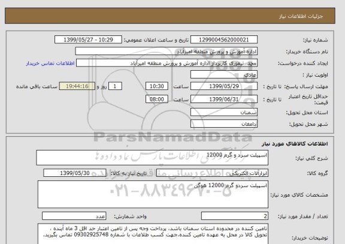The height and width of the screenshot is (244, 345).
Task: Click the حداقل تاریخ اعتبار قیمت label
Action: pyautogui.click(x=308, y=100)
